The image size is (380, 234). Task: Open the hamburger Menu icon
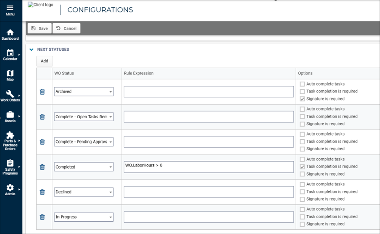[x=10, y=8]
